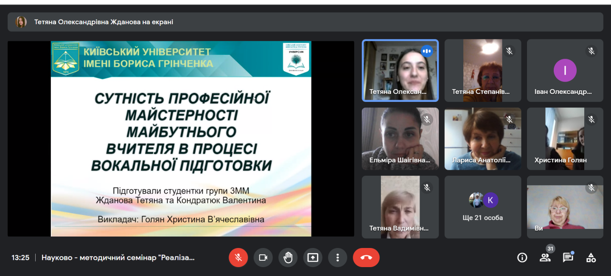Click the 31 participant count badge

[550, 249]
